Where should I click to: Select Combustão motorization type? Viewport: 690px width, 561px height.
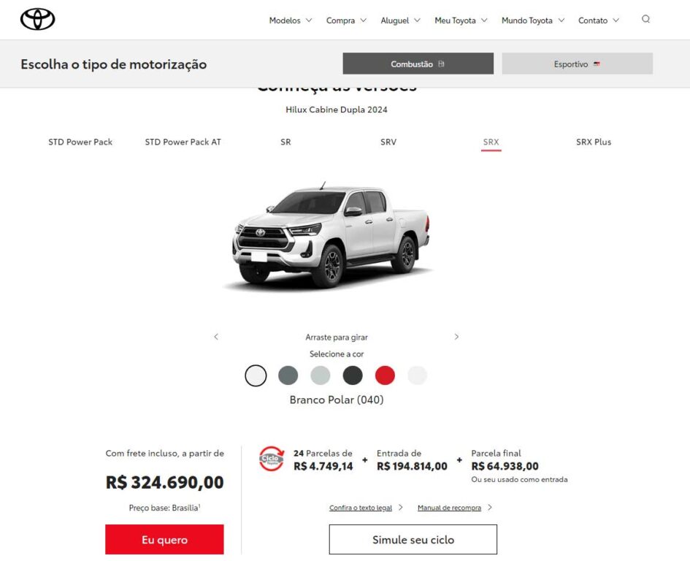coord(418,64)
